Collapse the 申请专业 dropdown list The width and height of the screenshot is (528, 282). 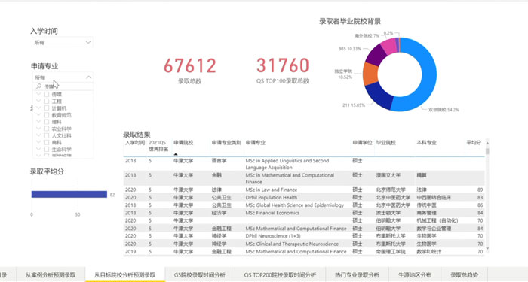click(88, 77)
